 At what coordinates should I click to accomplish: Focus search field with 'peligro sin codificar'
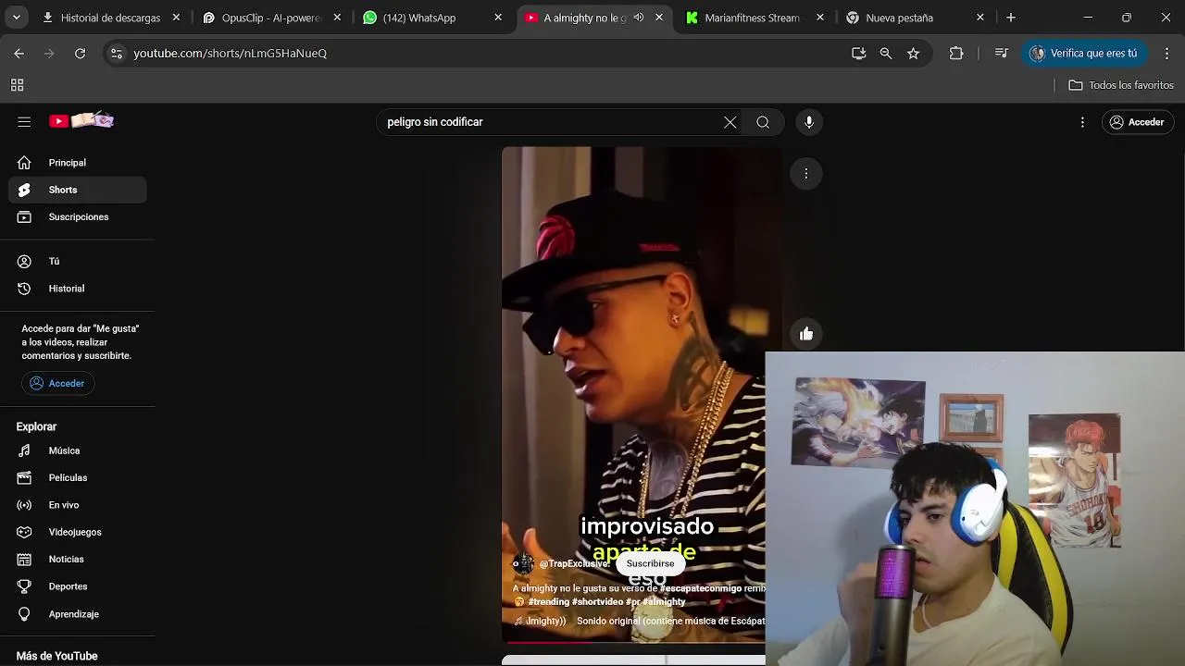click(x=551, y=122)
